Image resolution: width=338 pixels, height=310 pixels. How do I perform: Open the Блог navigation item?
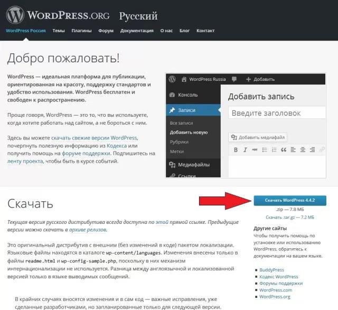click(184, 31)
